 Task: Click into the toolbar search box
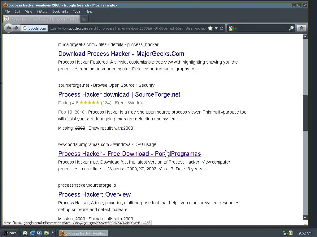[262, 28]
